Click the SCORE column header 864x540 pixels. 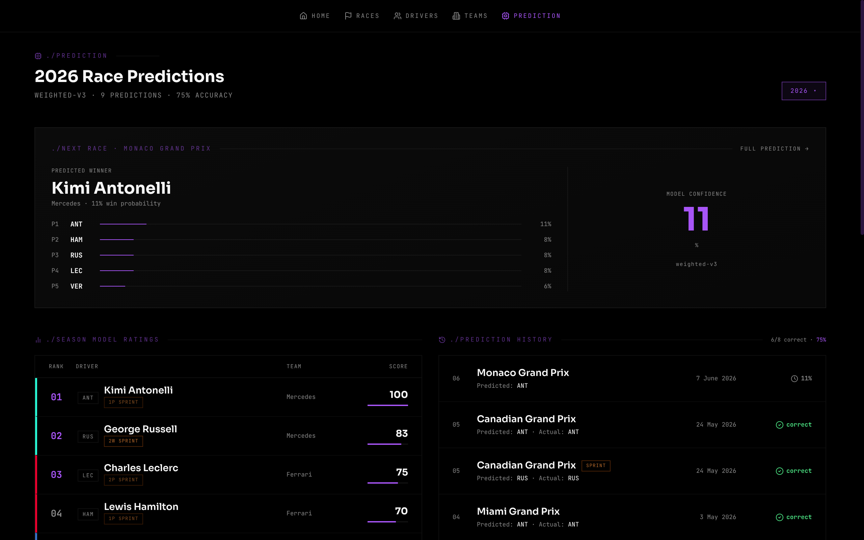[398, 367]
